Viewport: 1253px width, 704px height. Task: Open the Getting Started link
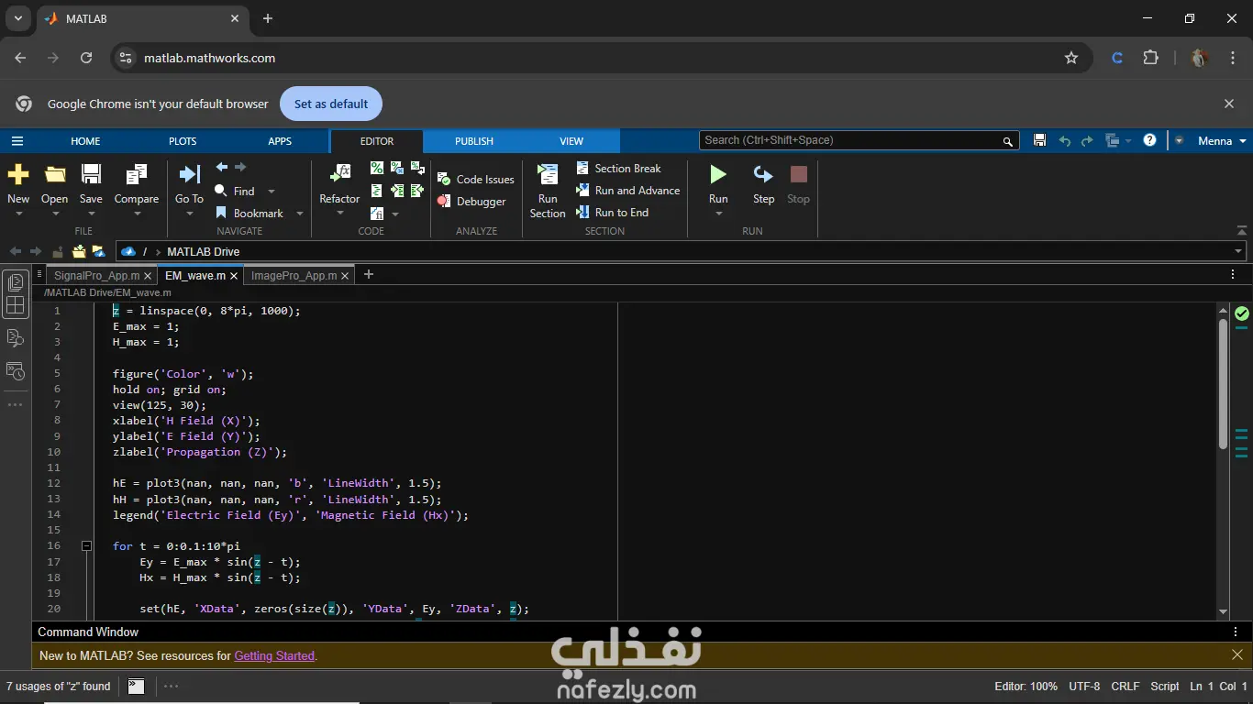pyautogui.click(x=274, y=655)
